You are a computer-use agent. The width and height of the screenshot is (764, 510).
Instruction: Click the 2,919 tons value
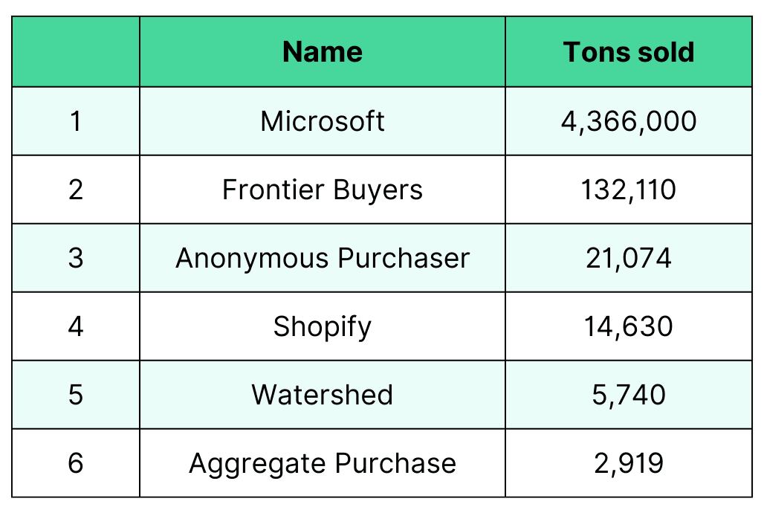tap(629, 463)
